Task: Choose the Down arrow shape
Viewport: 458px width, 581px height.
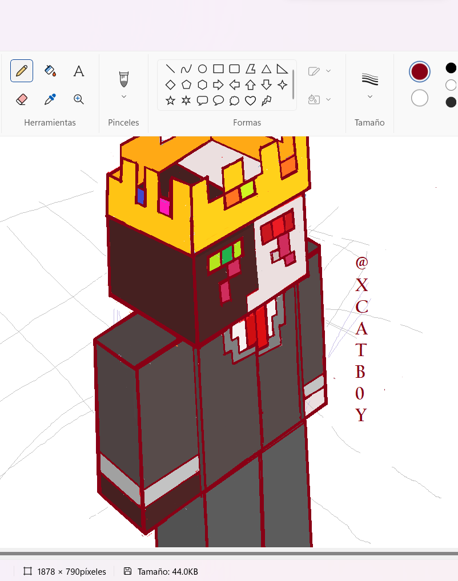Action: 266,85
